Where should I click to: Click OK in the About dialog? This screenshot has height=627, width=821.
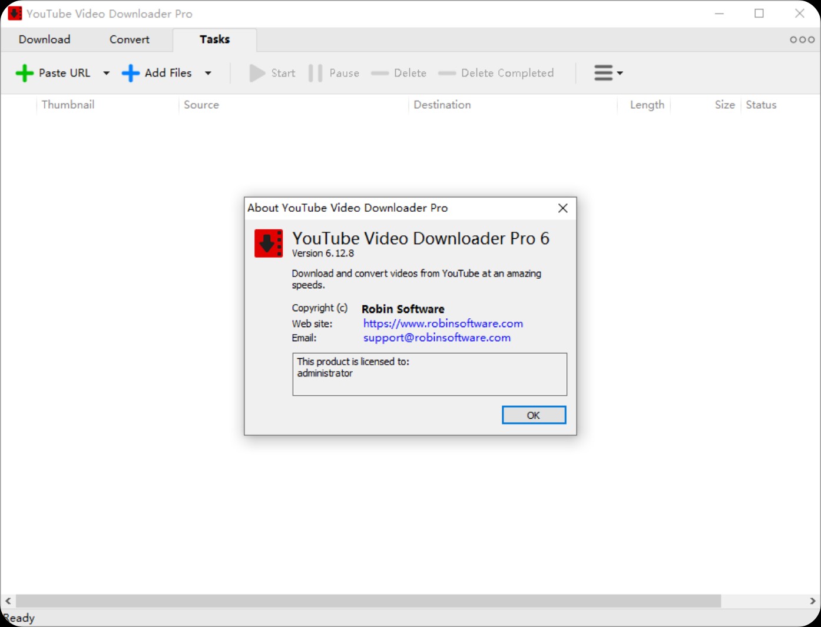pyautogui.click(x=534, y=415)
